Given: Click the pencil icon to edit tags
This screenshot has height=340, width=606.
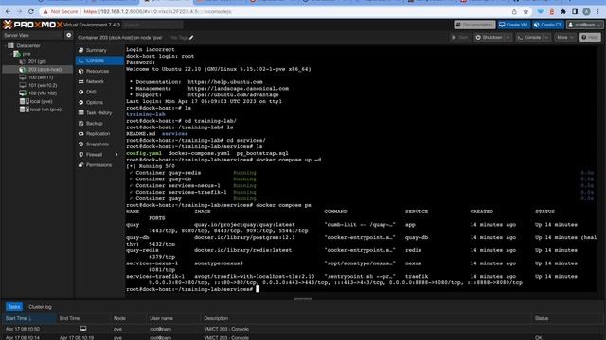Looking at the screenshot, I should pyautogui.click(x=191, y=38).
